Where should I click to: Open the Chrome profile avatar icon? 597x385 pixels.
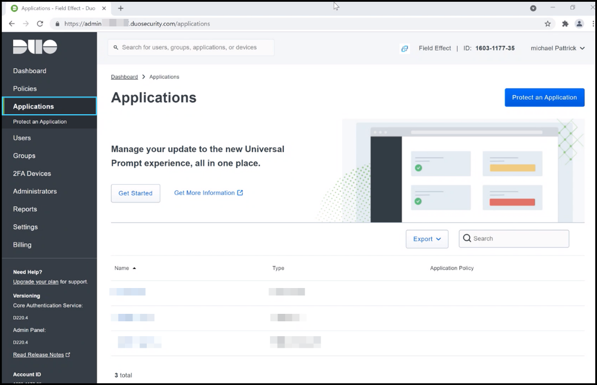click(579, 24)
